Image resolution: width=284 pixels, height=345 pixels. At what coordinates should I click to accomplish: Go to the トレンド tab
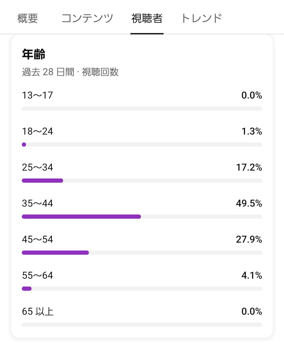pos(202,18)
